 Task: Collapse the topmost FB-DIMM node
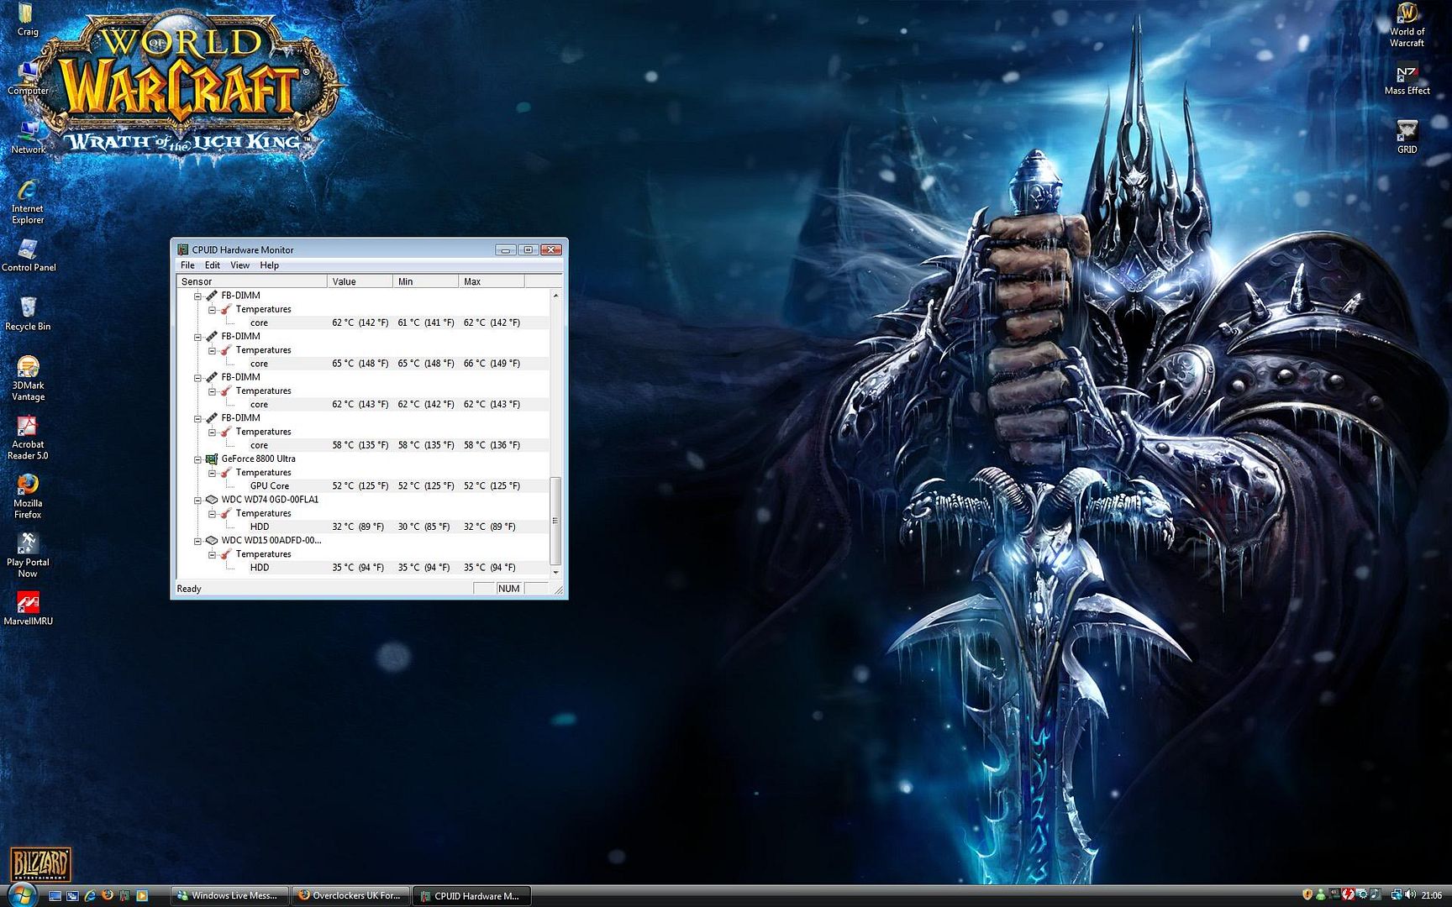click(x=198, y=296)
